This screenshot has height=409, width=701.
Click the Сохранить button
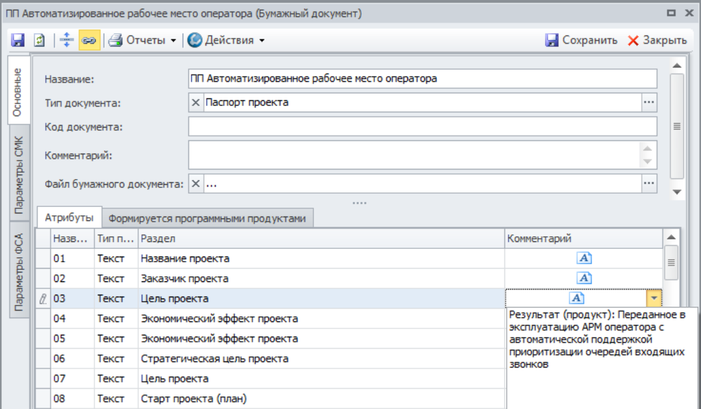(581, 40)
